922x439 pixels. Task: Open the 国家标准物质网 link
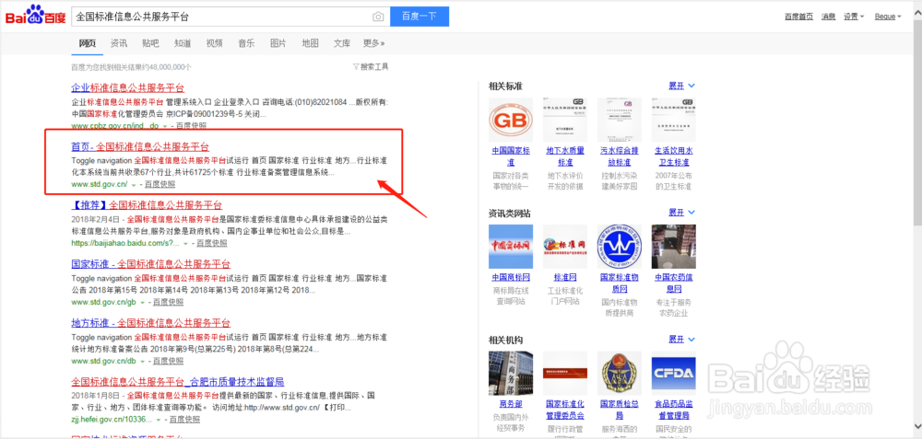(x=620, y=283)
